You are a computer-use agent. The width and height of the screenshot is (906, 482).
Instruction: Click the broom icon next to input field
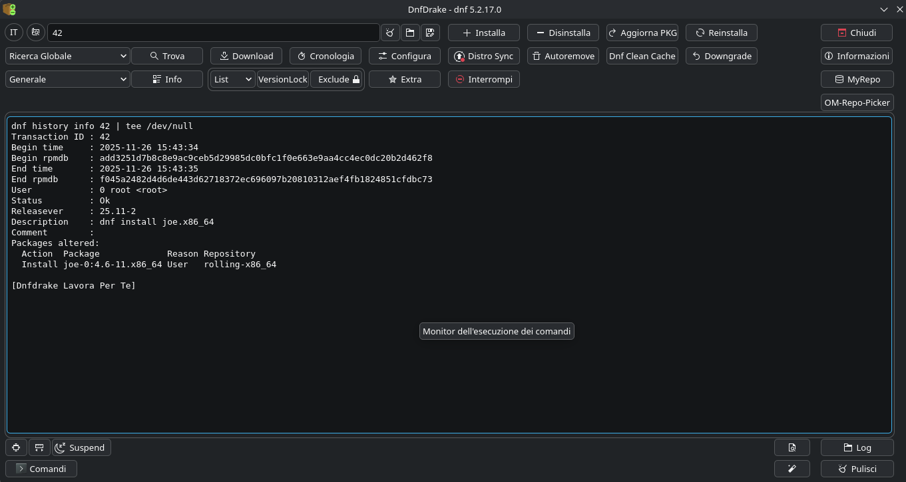tap(390, 33)
